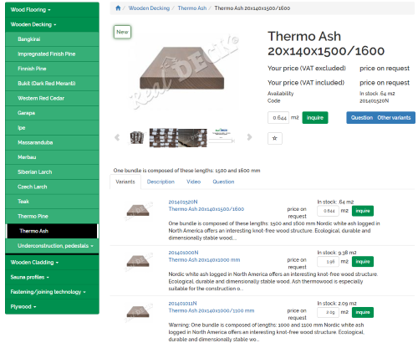The height and width of the screenshot is (343, 418).
Task: Open the decking profile diagram thumbnail
Action: click(222, 136)
